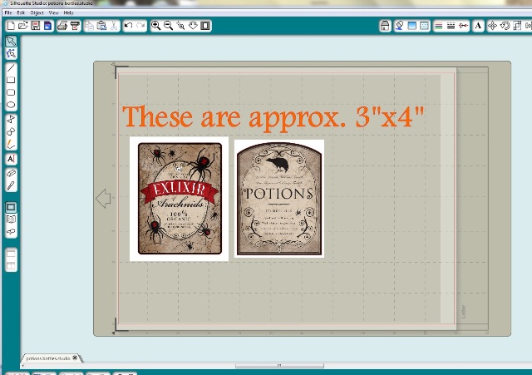Create a new document
The image size is (532, 375).
coord(11,26)
